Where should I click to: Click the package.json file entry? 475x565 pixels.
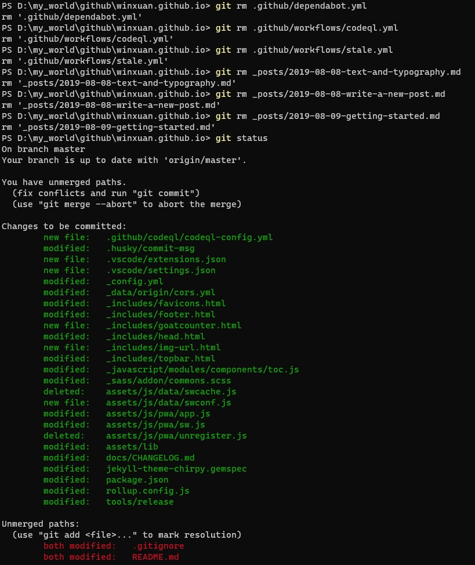coord(137,480)
